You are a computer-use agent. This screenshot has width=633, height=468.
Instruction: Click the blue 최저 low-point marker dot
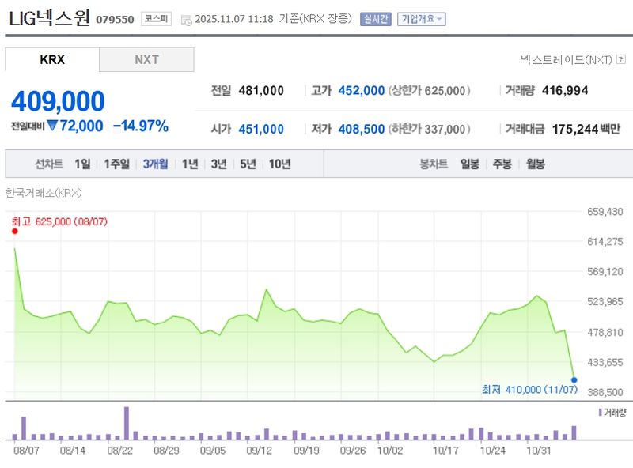574,379
